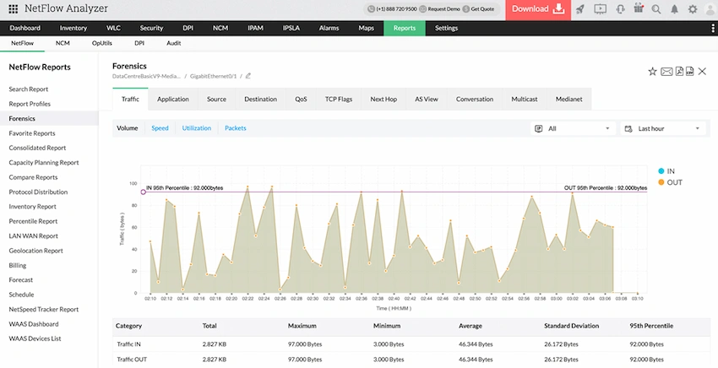Open the Last hour time period dropdown

click(x=662, y=128)
